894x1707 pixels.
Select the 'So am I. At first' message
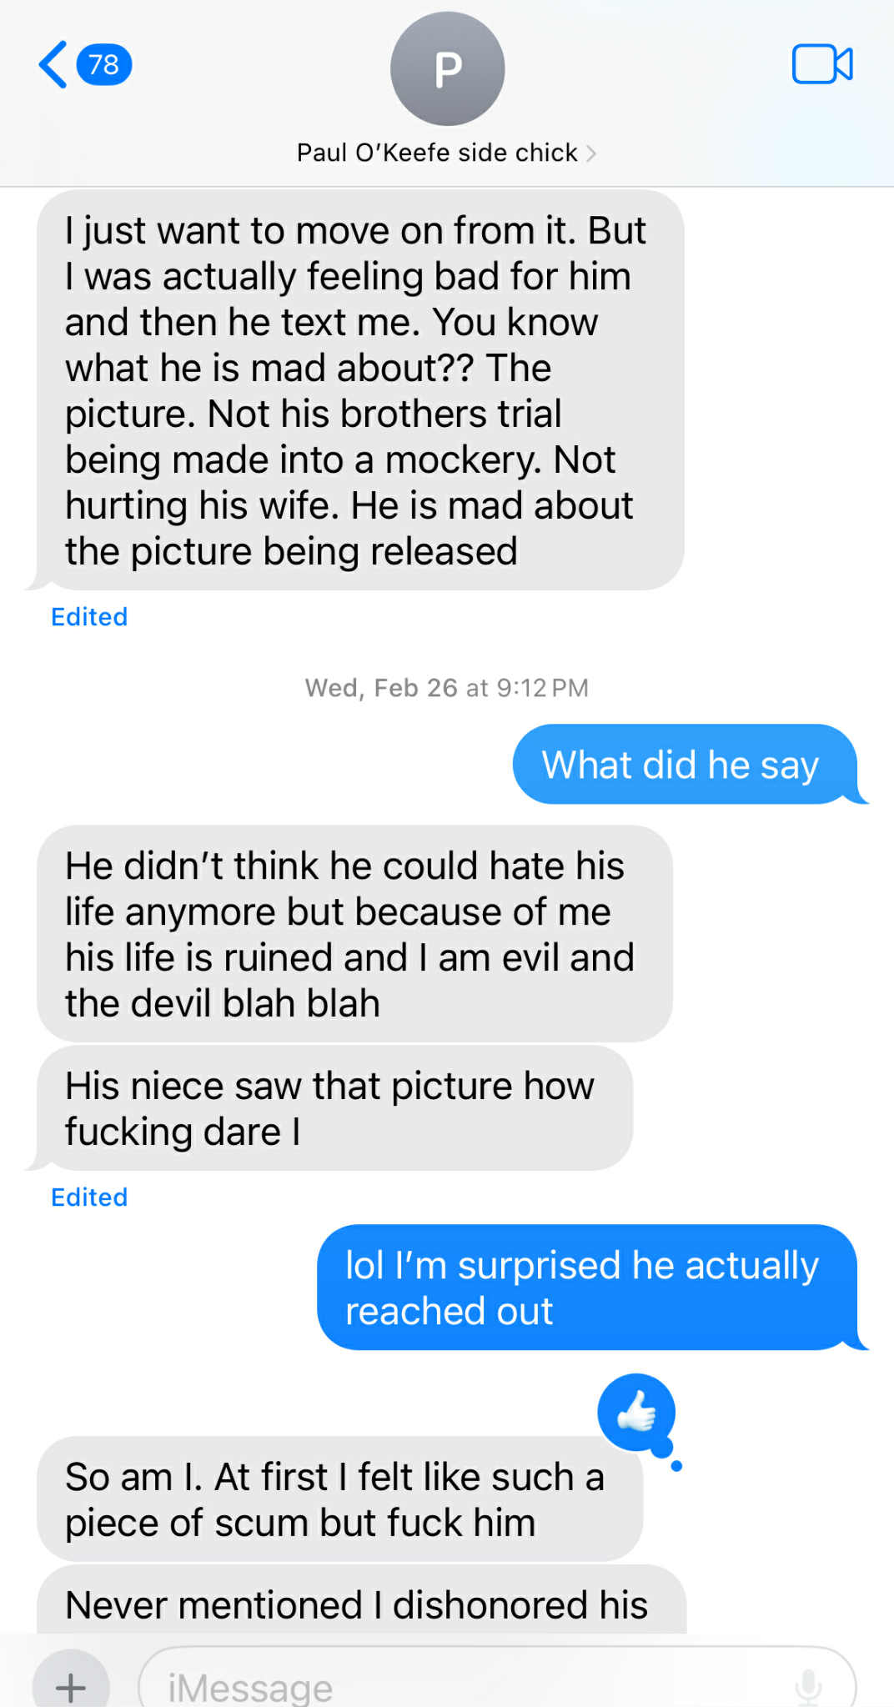click(339, 1499)
